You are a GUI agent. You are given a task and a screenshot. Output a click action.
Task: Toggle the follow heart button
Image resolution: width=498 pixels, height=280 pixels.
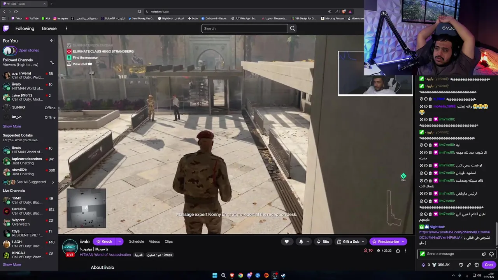pos(287,241)
